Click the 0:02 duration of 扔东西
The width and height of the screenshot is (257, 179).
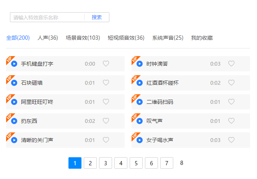pos(90,121)
